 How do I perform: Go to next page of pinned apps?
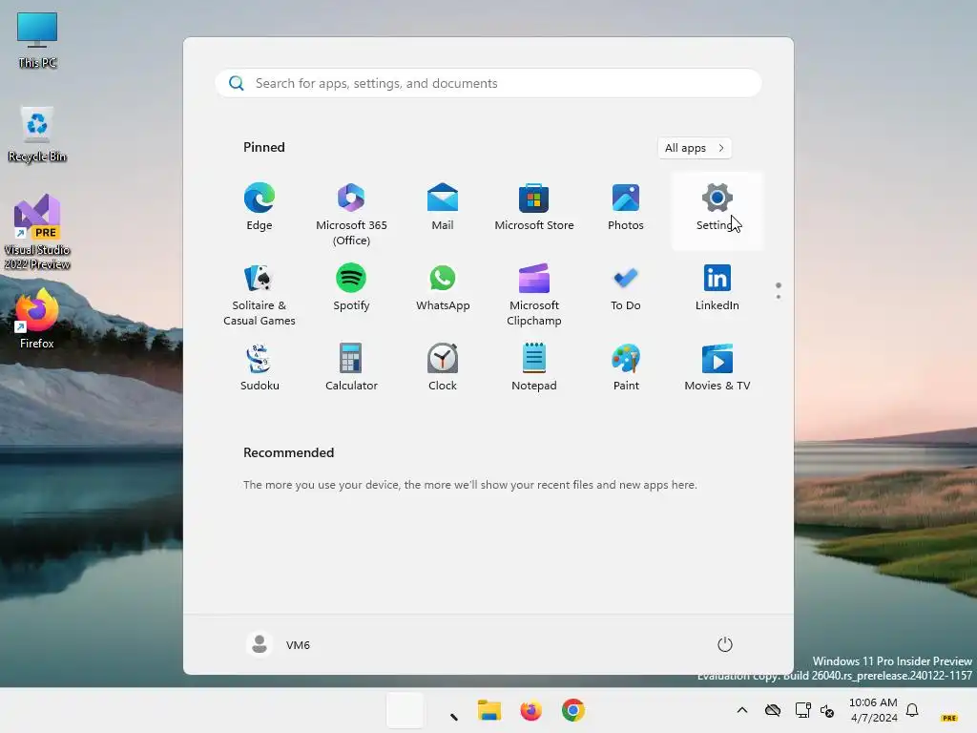pos(779,297)
